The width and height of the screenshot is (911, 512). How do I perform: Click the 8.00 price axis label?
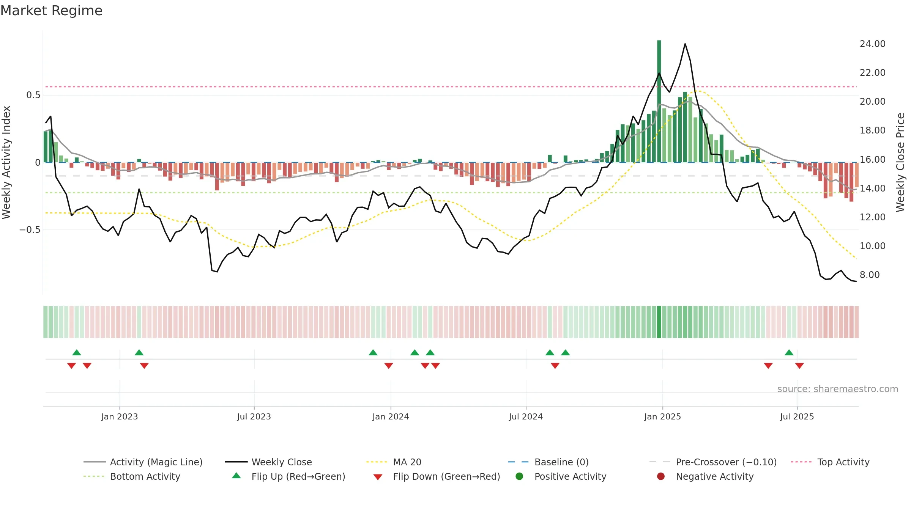coord(870,275)
